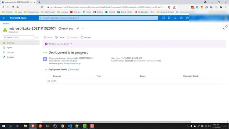Pin the deployment blade to dashboard
Image resolution: width=229 pixels, height=129 pixels.
coord(78,29)
